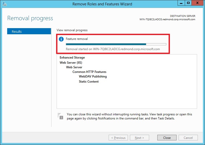Viewport: 205px width, 145px height.
Task: Click the Close button
Action: 167,138
